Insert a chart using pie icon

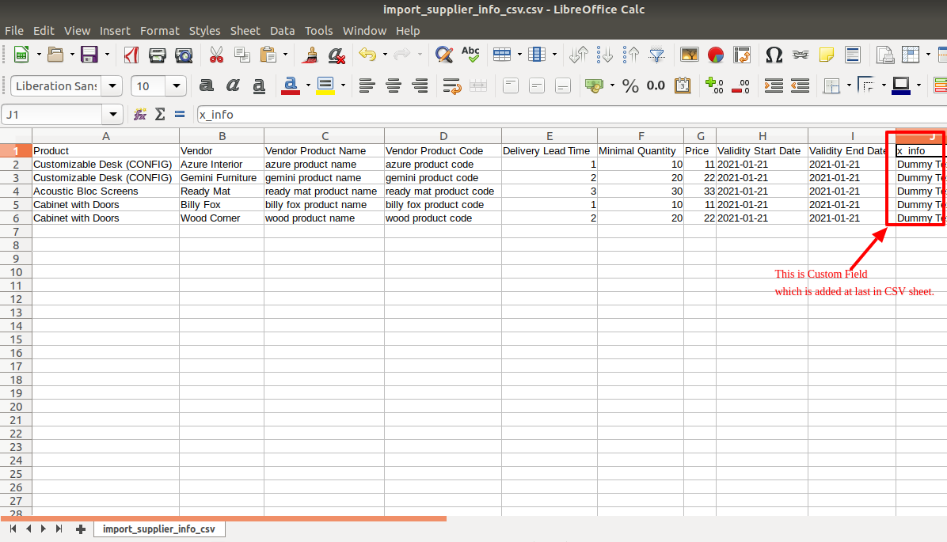(716, 55)
